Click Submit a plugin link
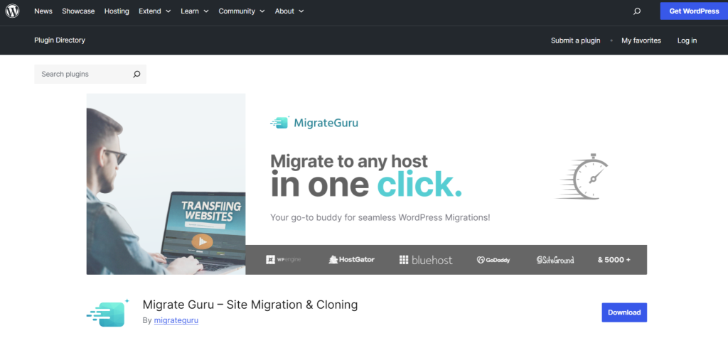The width and height of the screenshot is (728, 338). pyautogui.click(x=575, y=40)
